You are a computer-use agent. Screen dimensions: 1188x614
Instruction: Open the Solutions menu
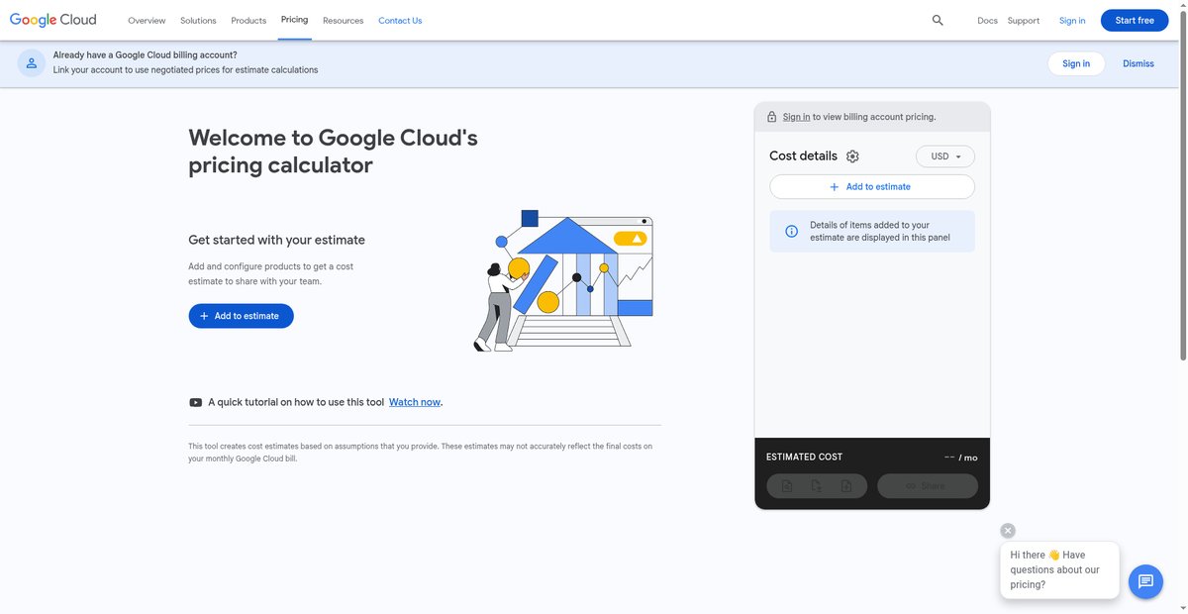(199, 20)
